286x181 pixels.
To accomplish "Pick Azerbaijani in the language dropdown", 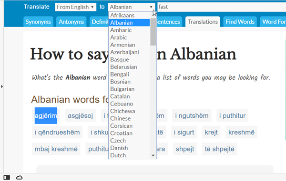I will 129,52.
